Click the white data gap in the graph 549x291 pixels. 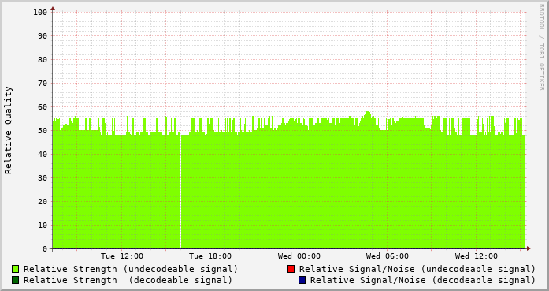tap(180, 191)
